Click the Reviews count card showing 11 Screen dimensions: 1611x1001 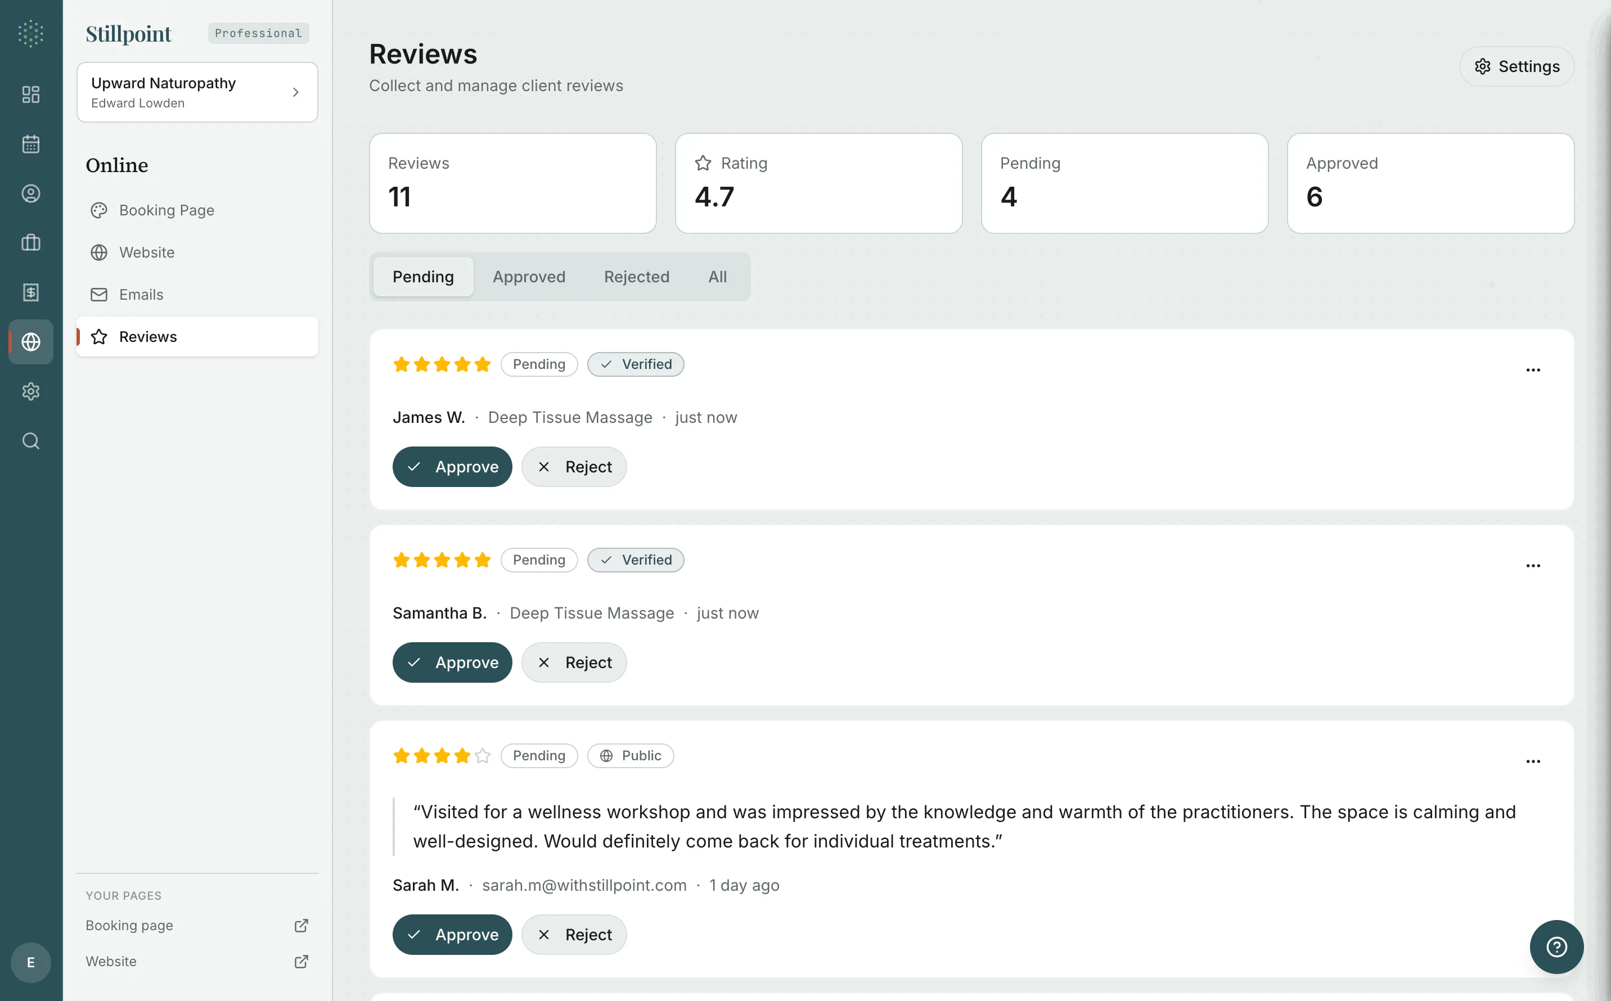(512, 183)
